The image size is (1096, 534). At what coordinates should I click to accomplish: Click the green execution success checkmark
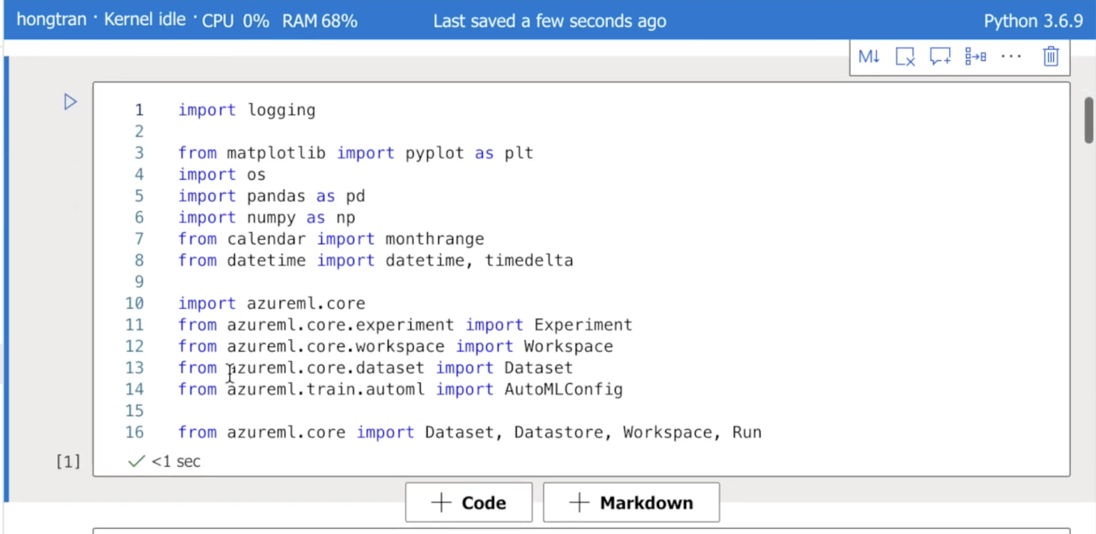pos(135,460)
